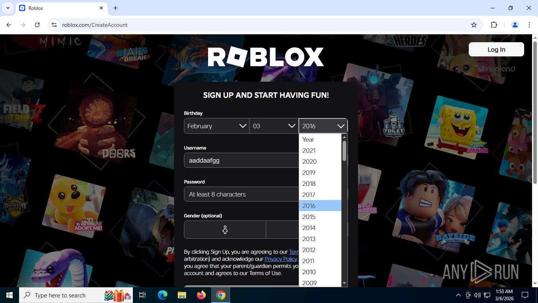
Task: Launch Firefox from taskbar
Action: [x=201, y=295]
